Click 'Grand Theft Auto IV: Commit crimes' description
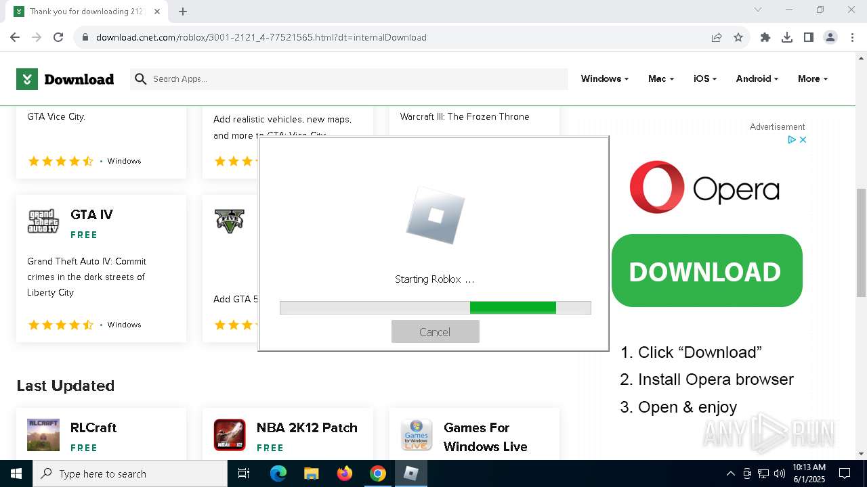This screenshot has height=487, width=867. (x=87, y=277)
